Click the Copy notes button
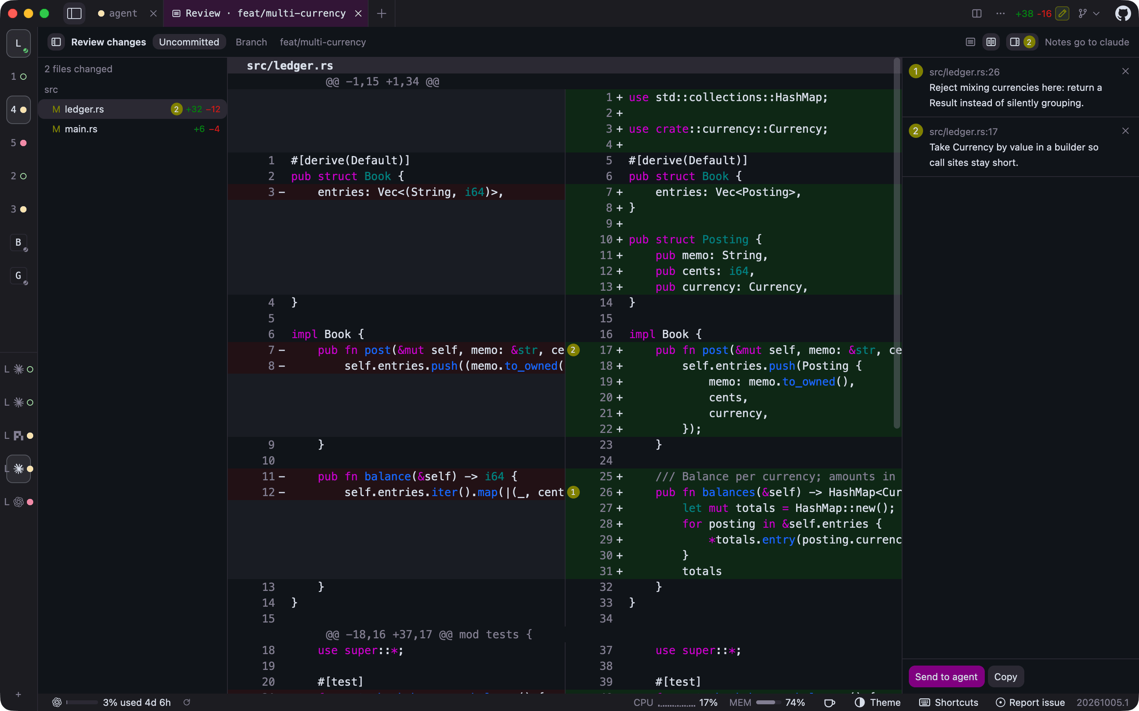 1005,677
